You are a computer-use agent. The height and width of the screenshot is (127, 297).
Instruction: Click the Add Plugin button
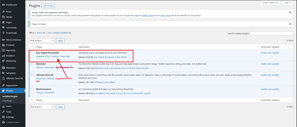pos(48,6)
